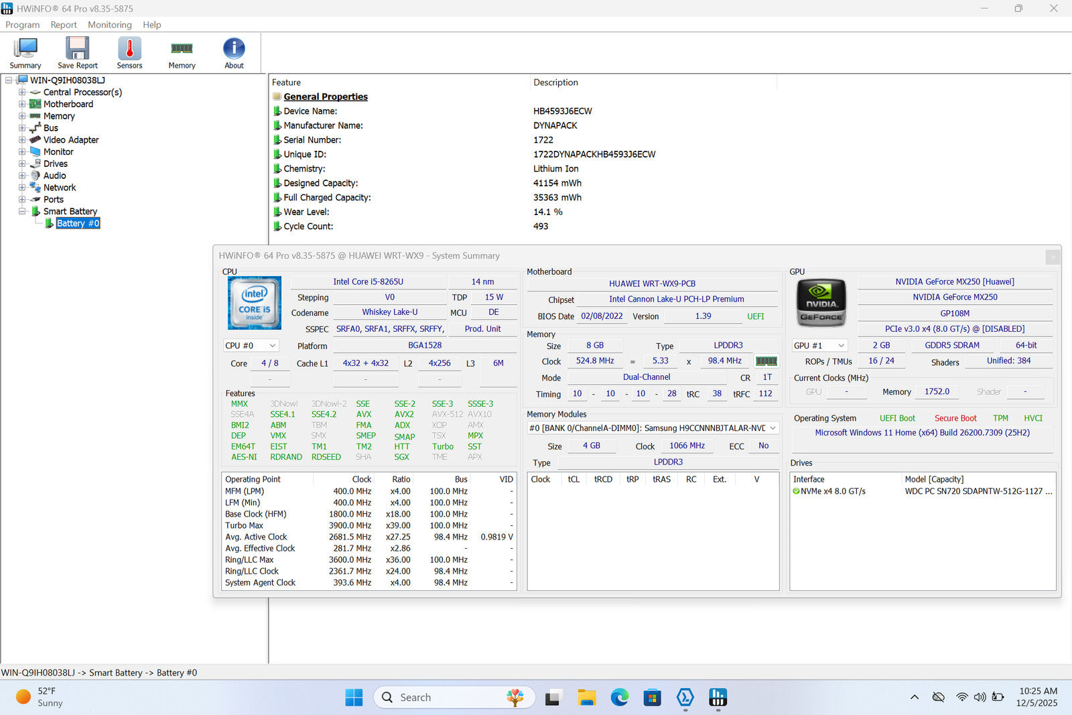The image size is (1072, 715).
Task: Open HWiNFO from the taskbar
Action: pos(718,698)
